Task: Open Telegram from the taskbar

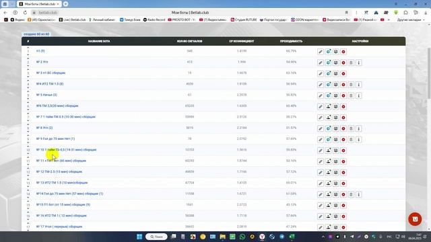Action: click(281, 237)
